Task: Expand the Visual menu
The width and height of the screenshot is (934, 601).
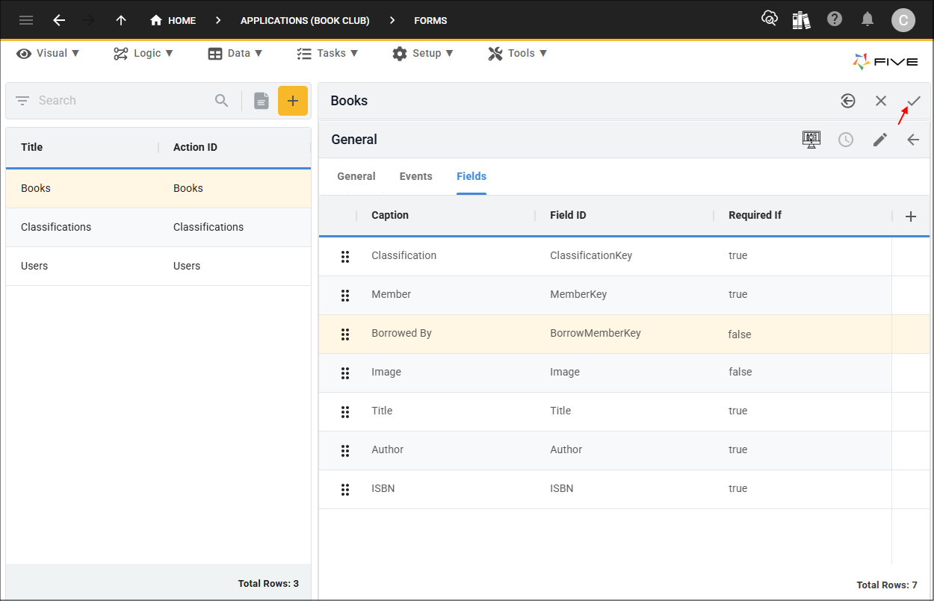Action: (x=48, y=53)
